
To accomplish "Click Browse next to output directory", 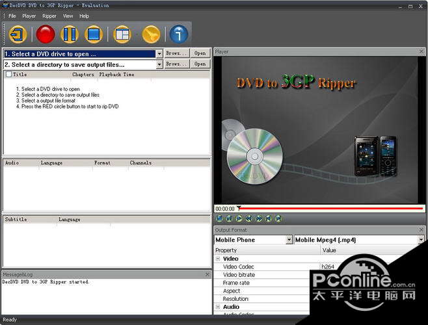I will click(177, 64).
